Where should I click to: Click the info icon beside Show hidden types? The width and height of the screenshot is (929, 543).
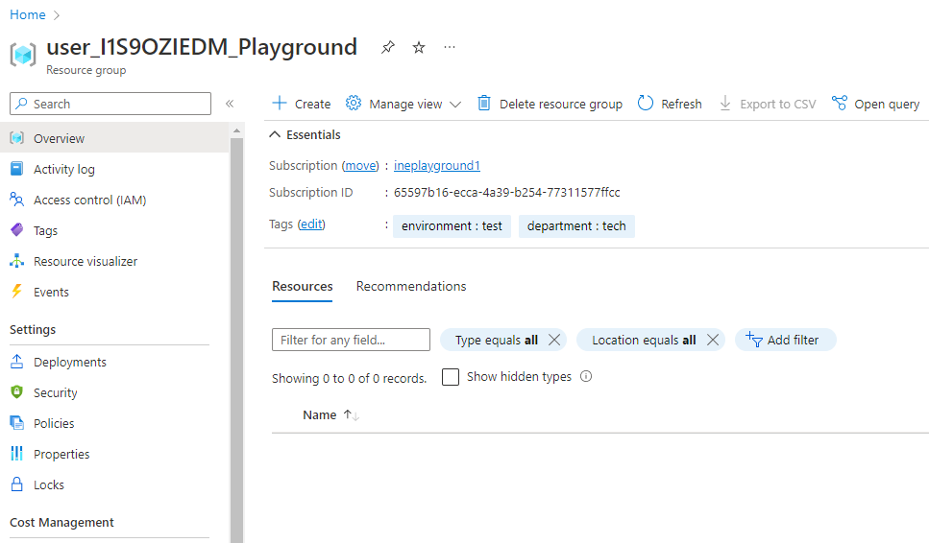[586, 377]
